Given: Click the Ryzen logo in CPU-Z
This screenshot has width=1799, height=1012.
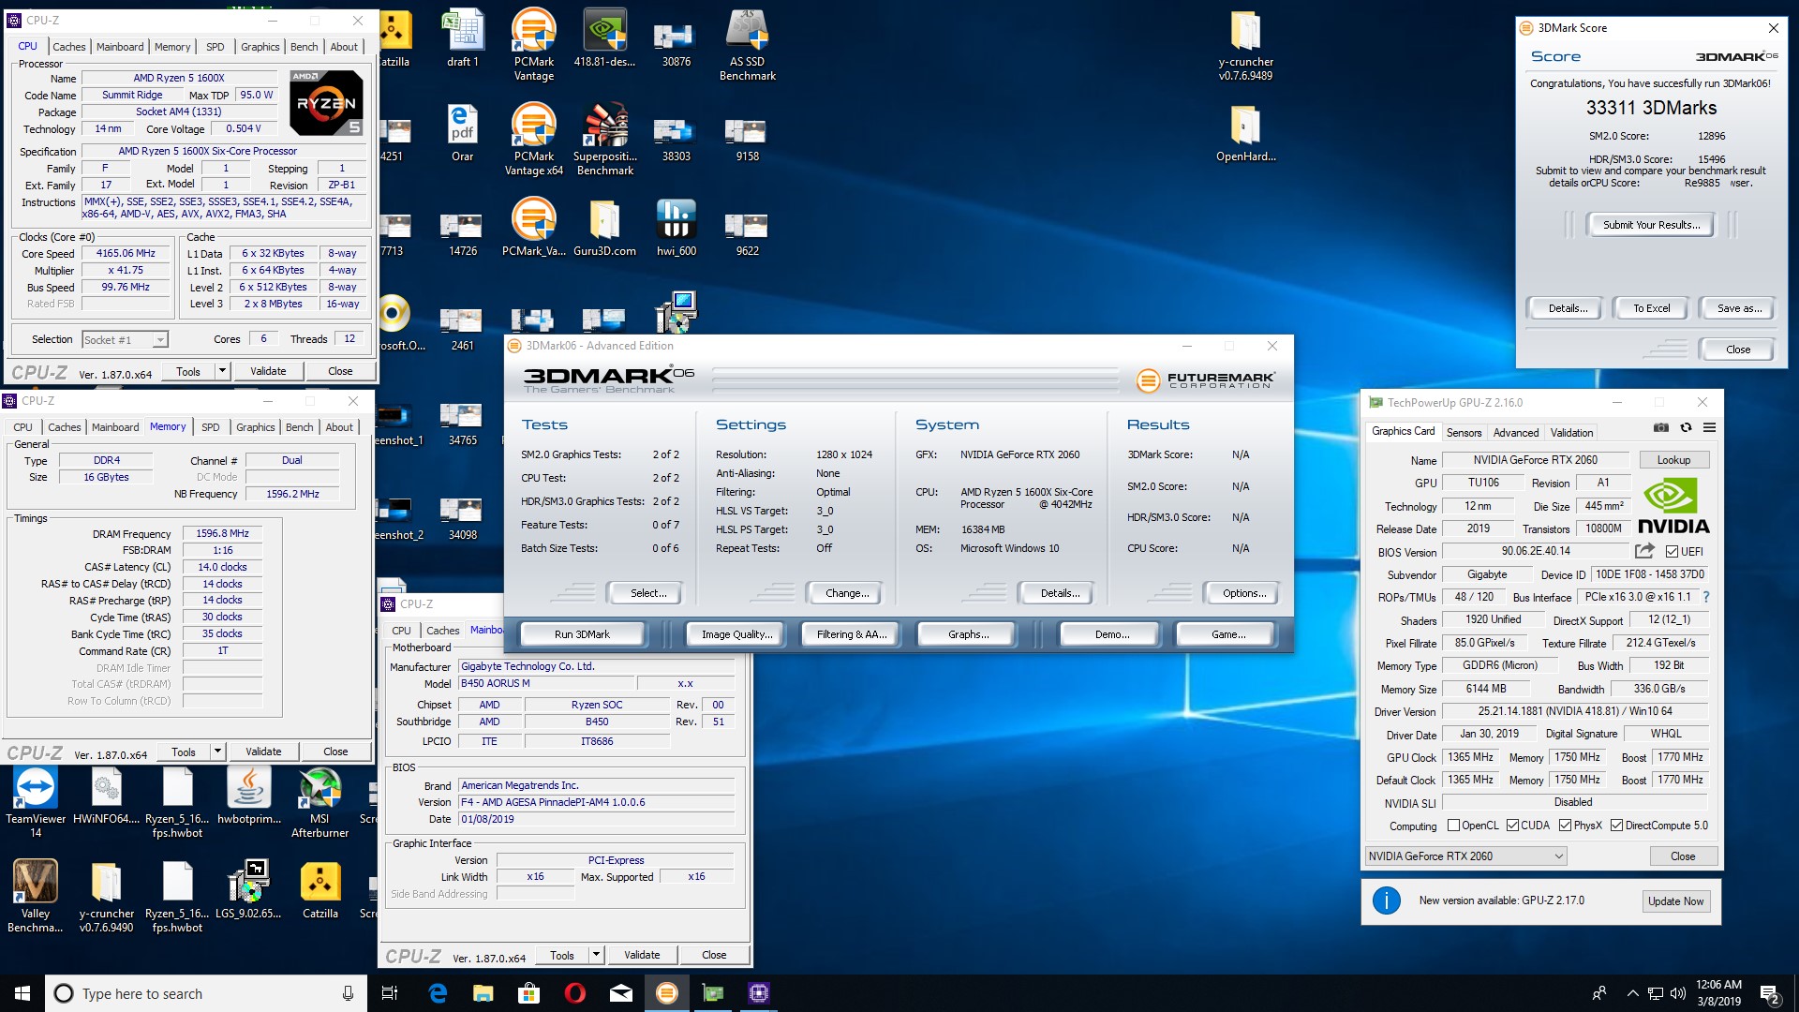Looking at the screenshot, I should [x=326, y=102].
